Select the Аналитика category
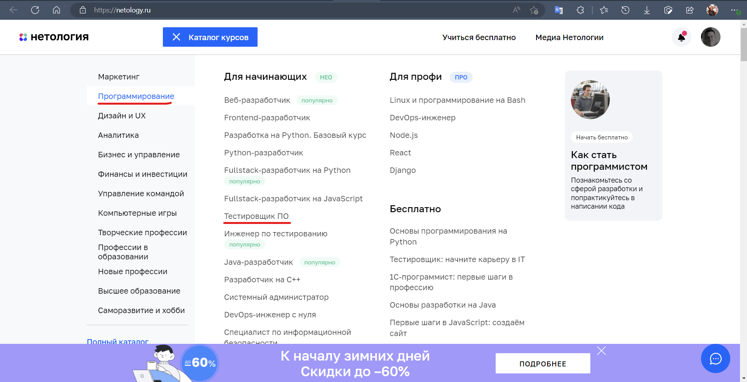Image resolution: width=747 pixels, height=382 pixels. click(118, 135)
